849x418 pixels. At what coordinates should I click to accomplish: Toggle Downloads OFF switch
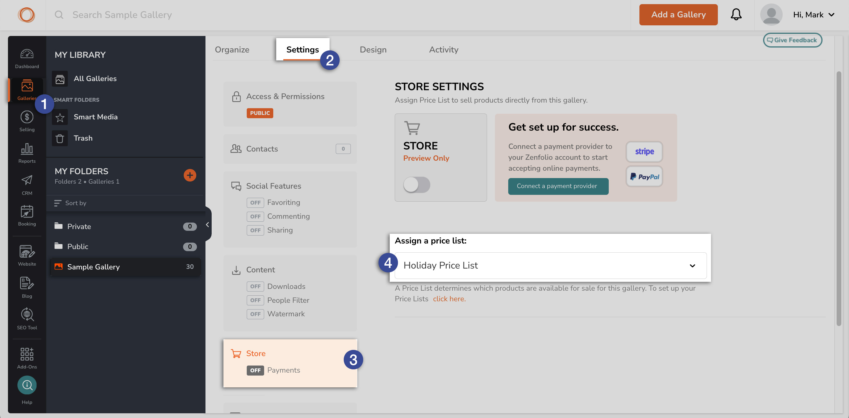point(255,287)
